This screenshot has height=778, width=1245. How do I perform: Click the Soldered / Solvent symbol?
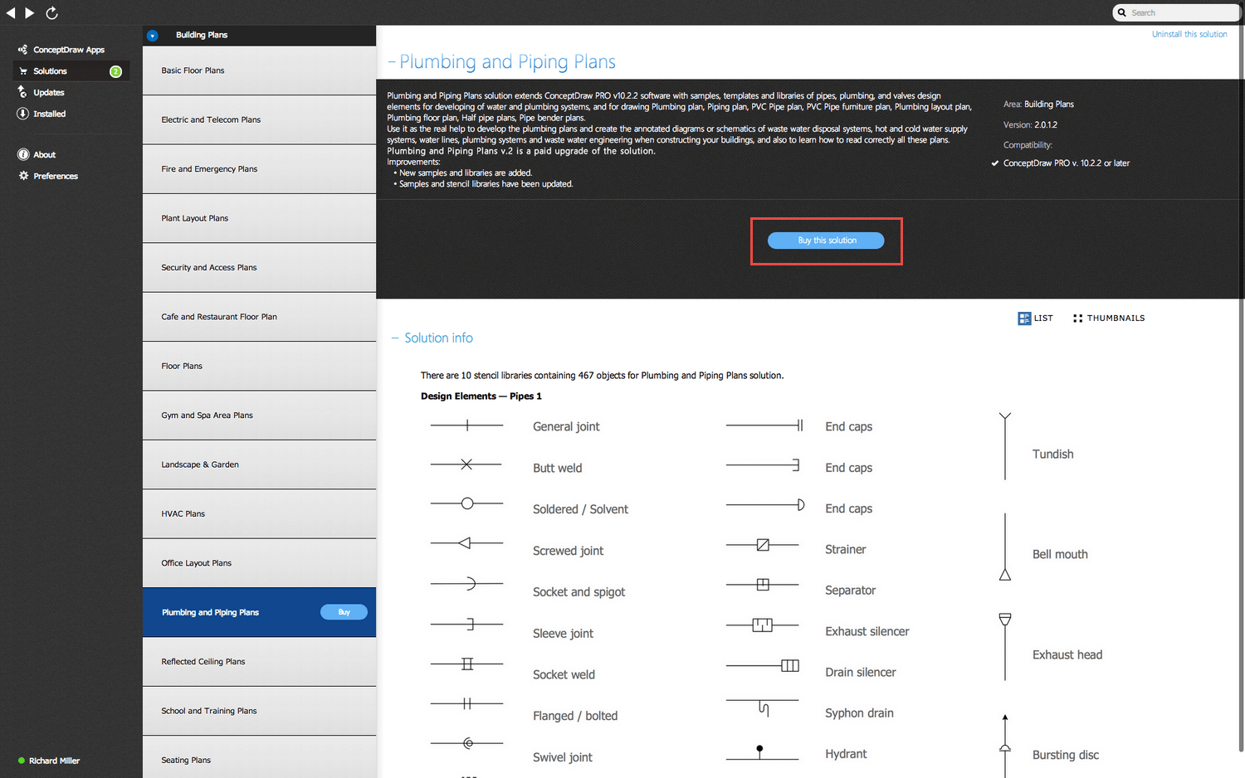point(466,503)
